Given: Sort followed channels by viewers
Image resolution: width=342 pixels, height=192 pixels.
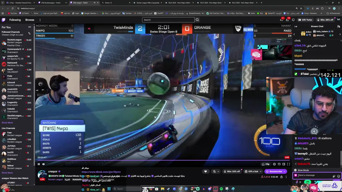Looking at the screenshot, I should pyautogui.click(x=29, y=33).
